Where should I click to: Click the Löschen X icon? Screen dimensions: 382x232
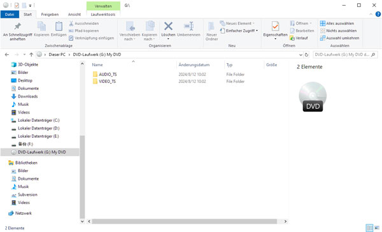click(x=168, y=26)
